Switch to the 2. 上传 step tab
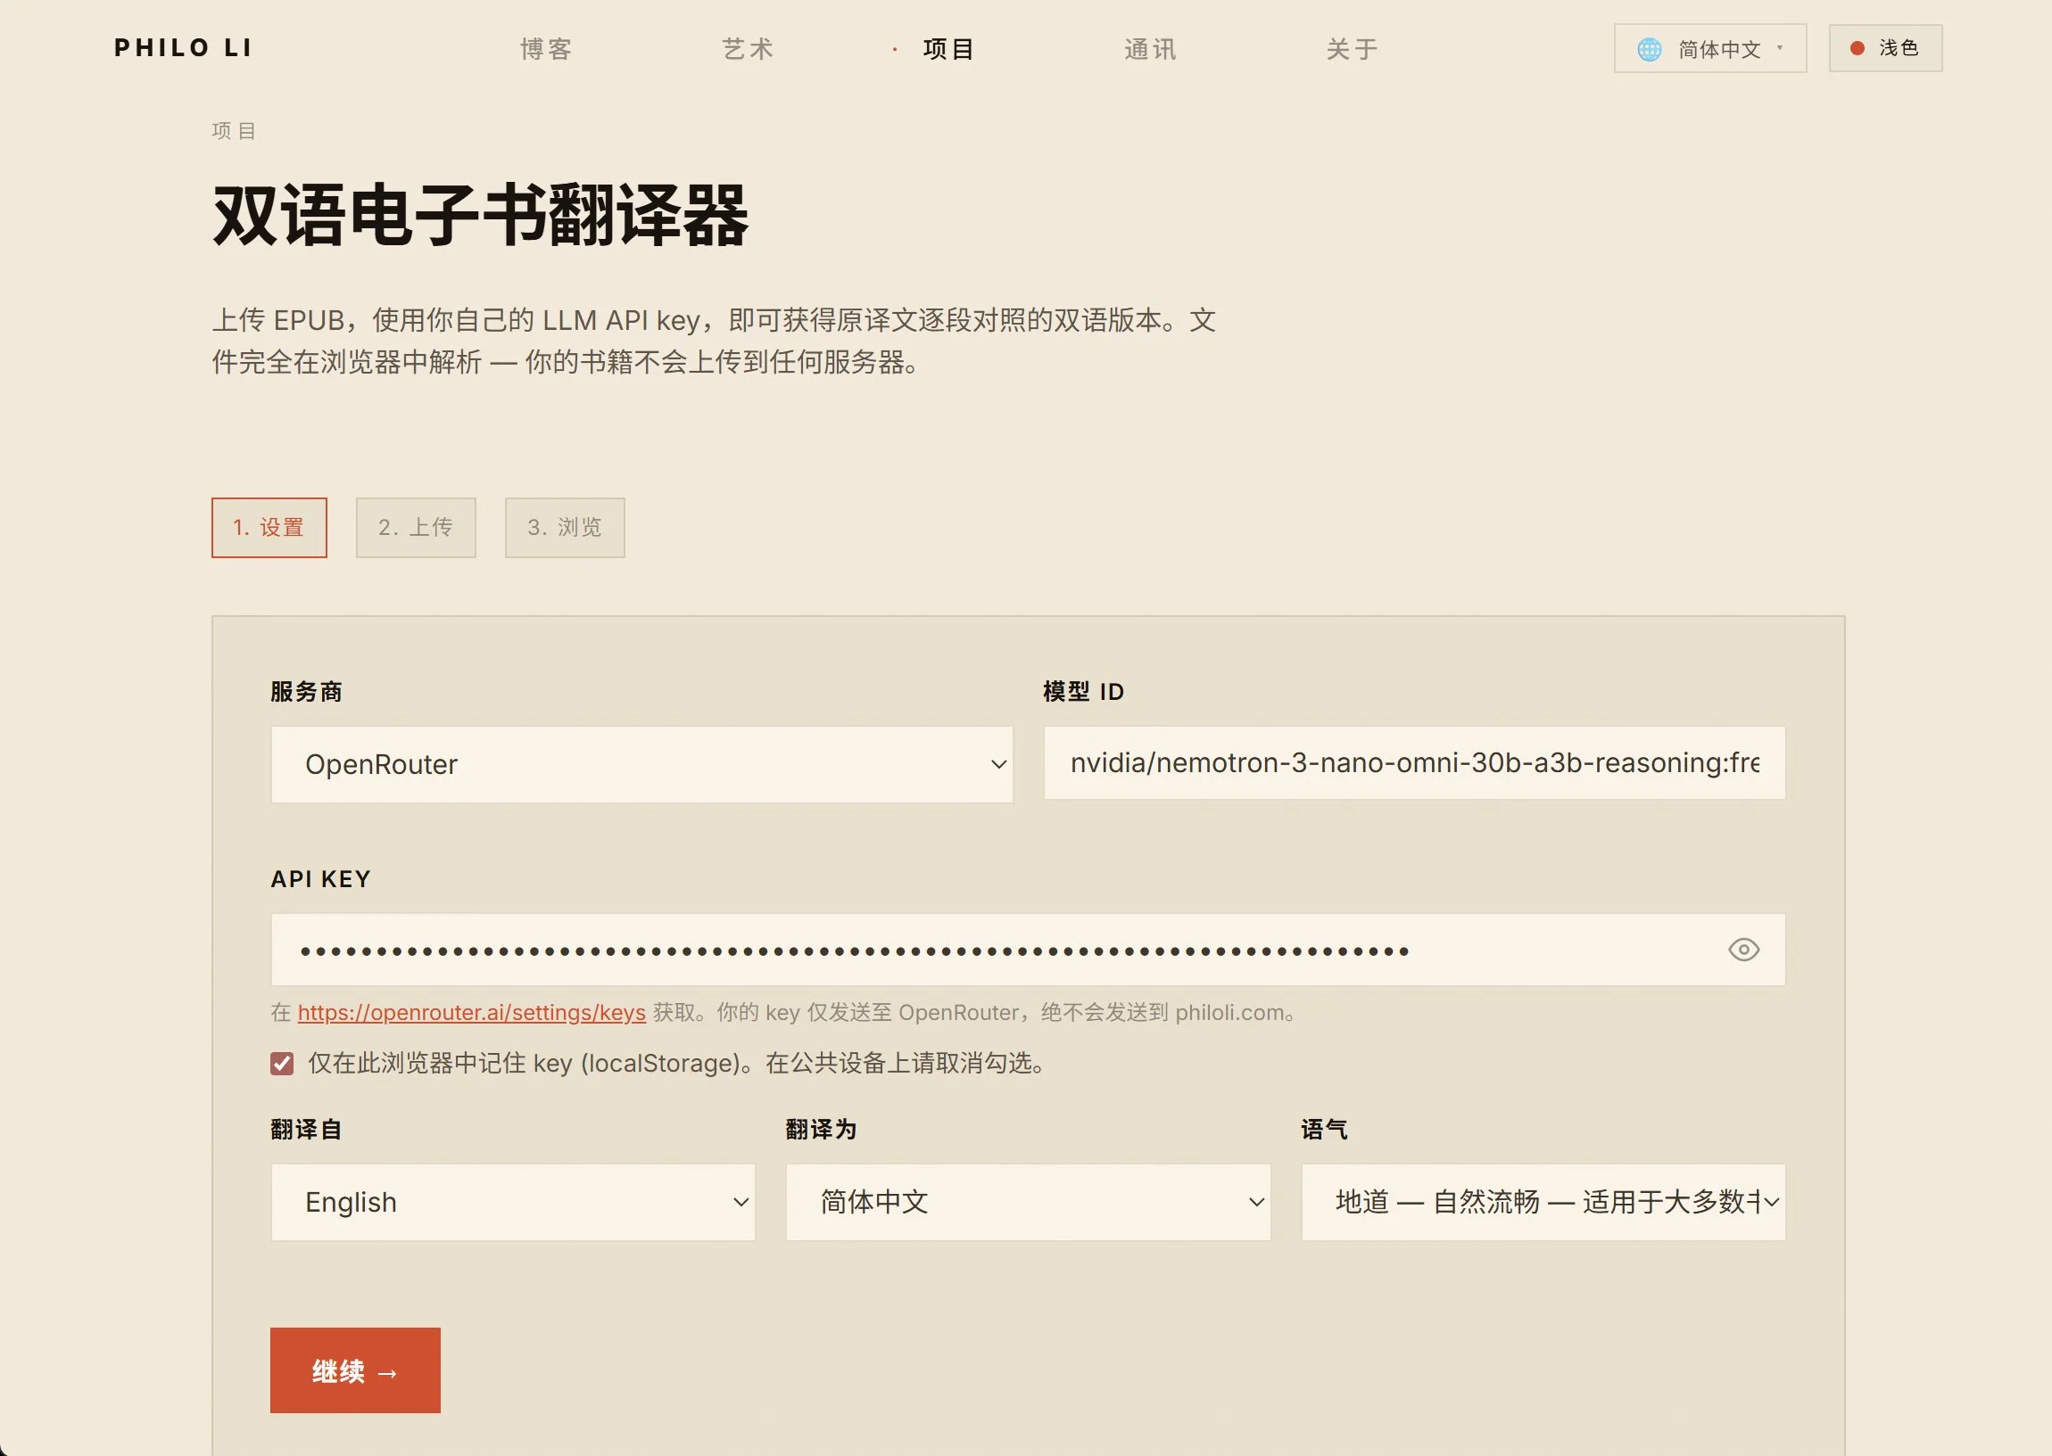 click(416, 527)
